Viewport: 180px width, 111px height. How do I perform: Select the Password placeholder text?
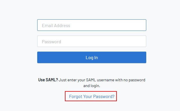(51, 42)
